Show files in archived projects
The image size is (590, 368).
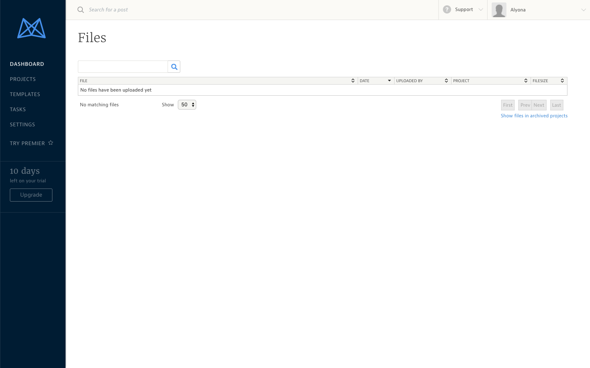pos(534,116)
